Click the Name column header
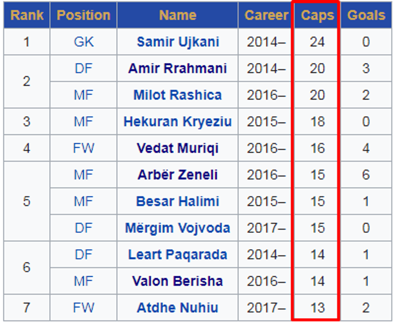Screen dimensions: 398x322 177,15
